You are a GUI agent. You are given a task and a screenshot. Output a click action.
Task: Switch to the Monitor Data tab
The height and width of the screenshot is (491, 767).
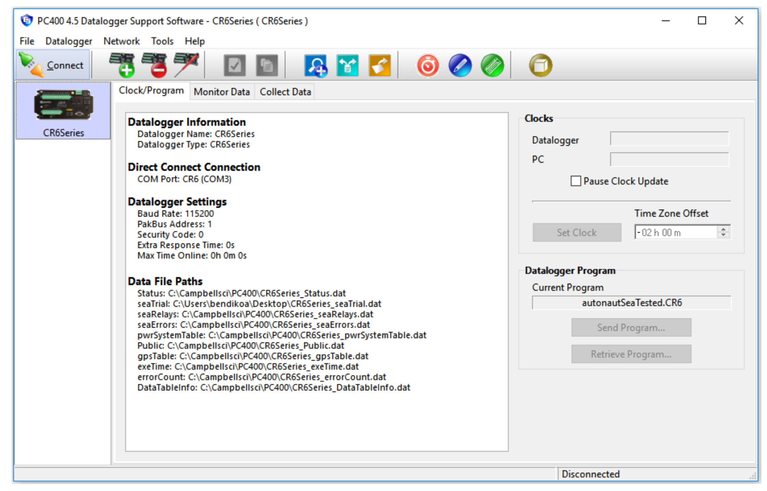(221, 92)
